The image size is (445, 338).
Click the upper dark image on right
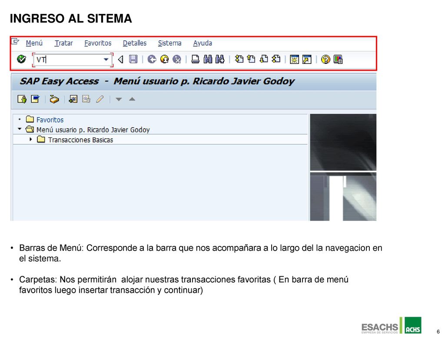click(343, 142)
